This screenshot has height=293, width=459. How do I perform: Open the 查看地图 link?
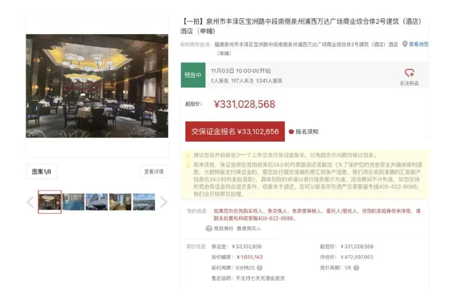coord(419,44)
